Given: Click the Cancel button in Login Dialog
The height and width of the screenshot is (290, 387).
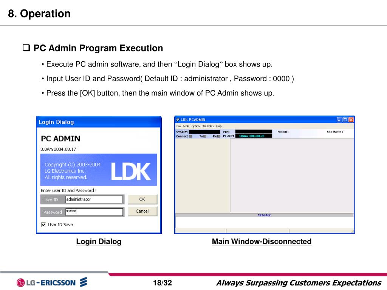Looking at the screenshot, I should (142, 211).
